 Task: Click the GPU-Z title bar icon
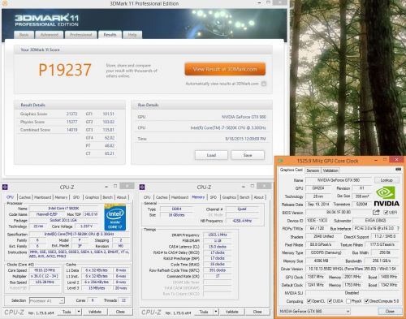tap(281, 161)
